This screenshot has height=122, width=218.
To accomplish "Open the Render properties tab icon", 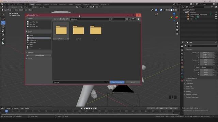I will click(182, 50).
